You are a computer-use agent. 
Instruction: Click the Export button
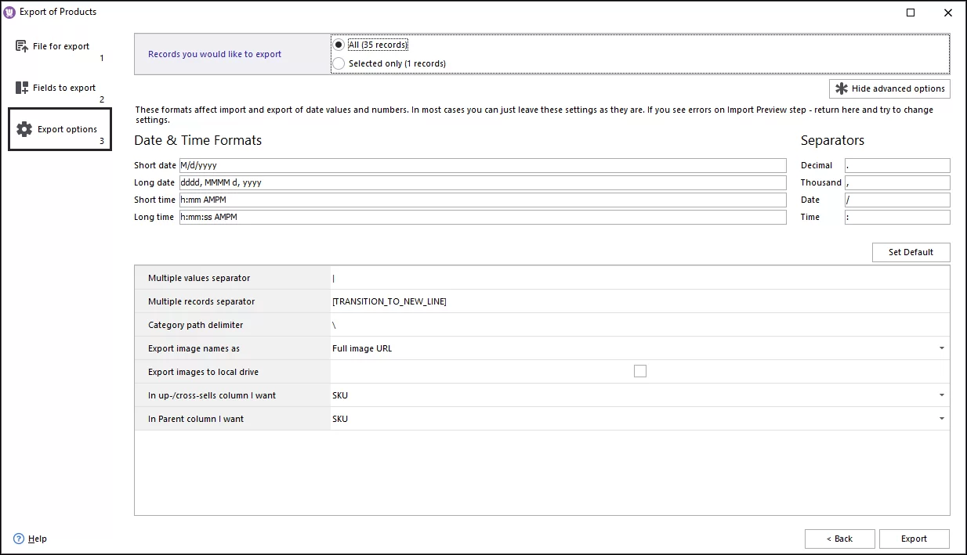[914, 539]
